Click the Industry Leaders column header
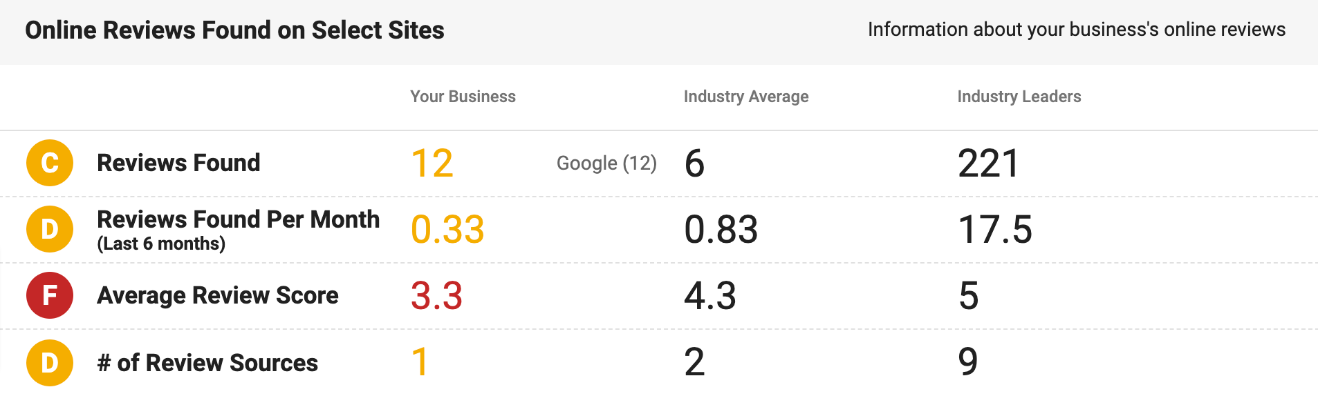The image size is (1318, 396). [x=1019, y=97]
